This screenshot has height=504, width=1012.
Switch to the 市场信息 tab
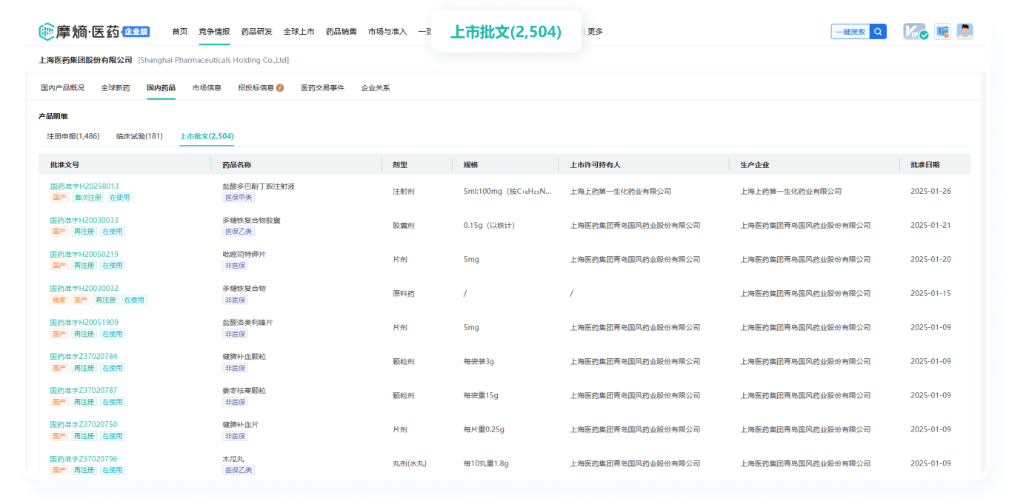(207, 88)
